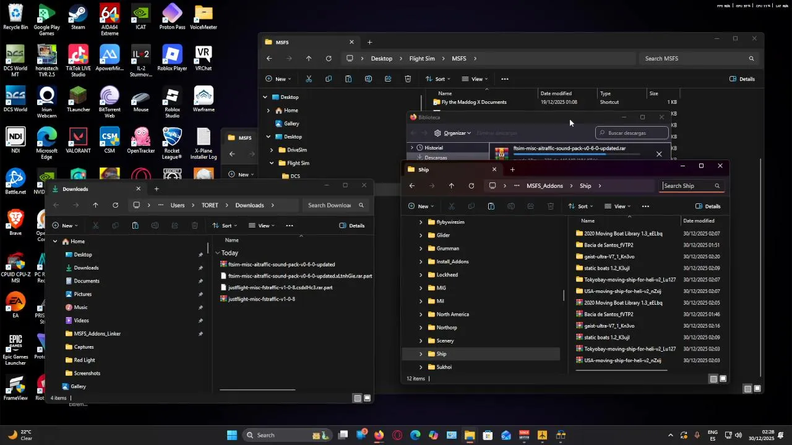Image resolution: width=792 pixels, height=445 pixels.
Task: Expand the Grumman folder in Ship window tree
Action: coord(421,248)
